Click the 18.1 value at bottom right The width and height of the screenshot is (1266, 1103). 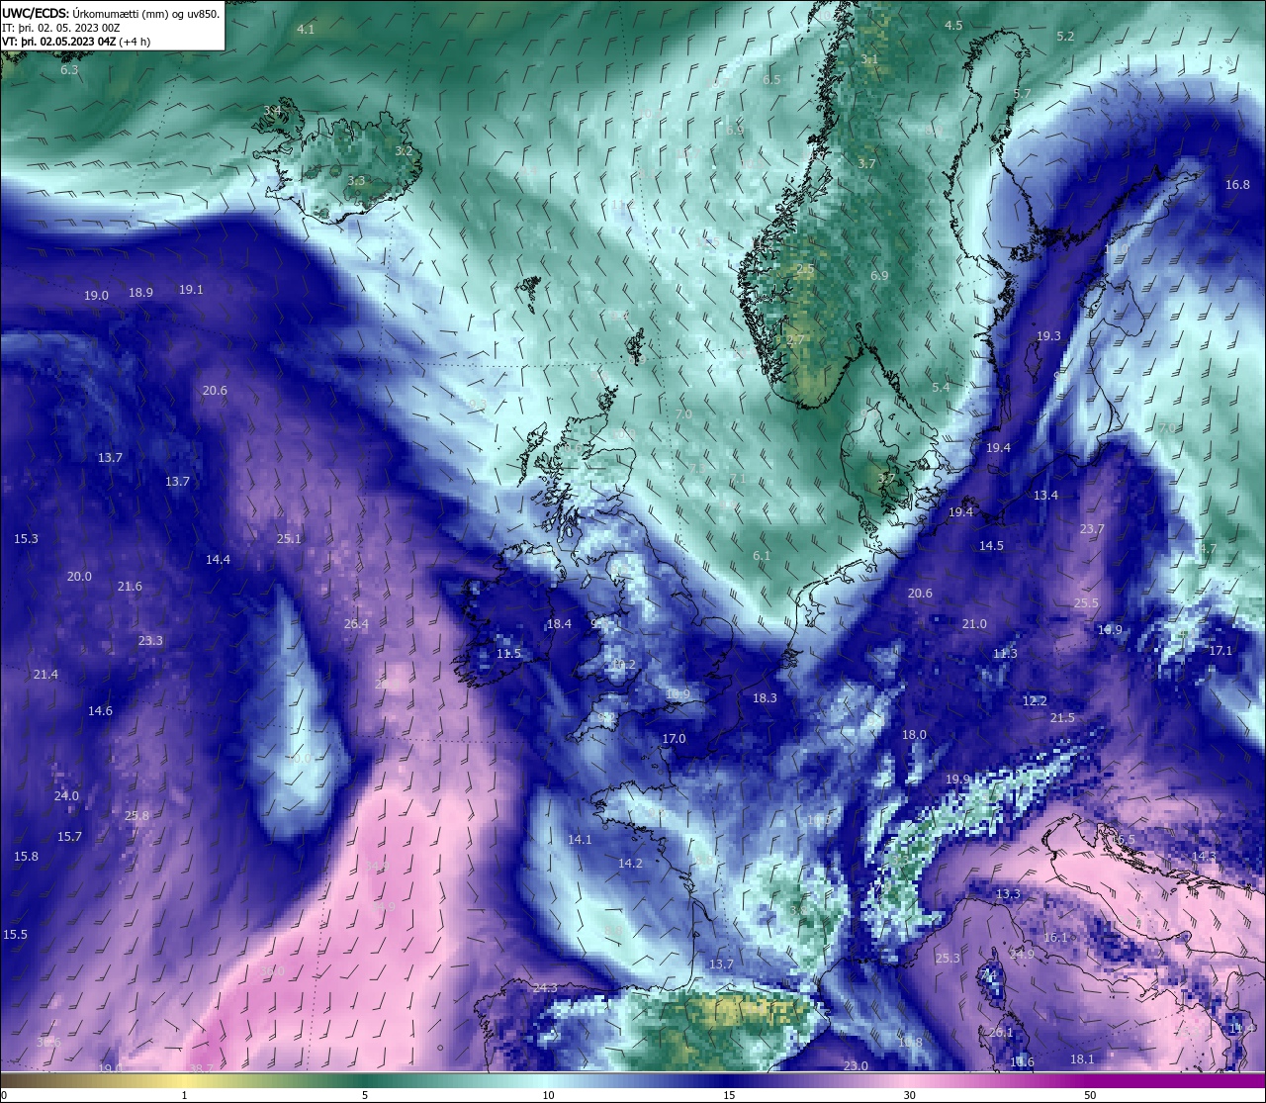point(1082,1059)
